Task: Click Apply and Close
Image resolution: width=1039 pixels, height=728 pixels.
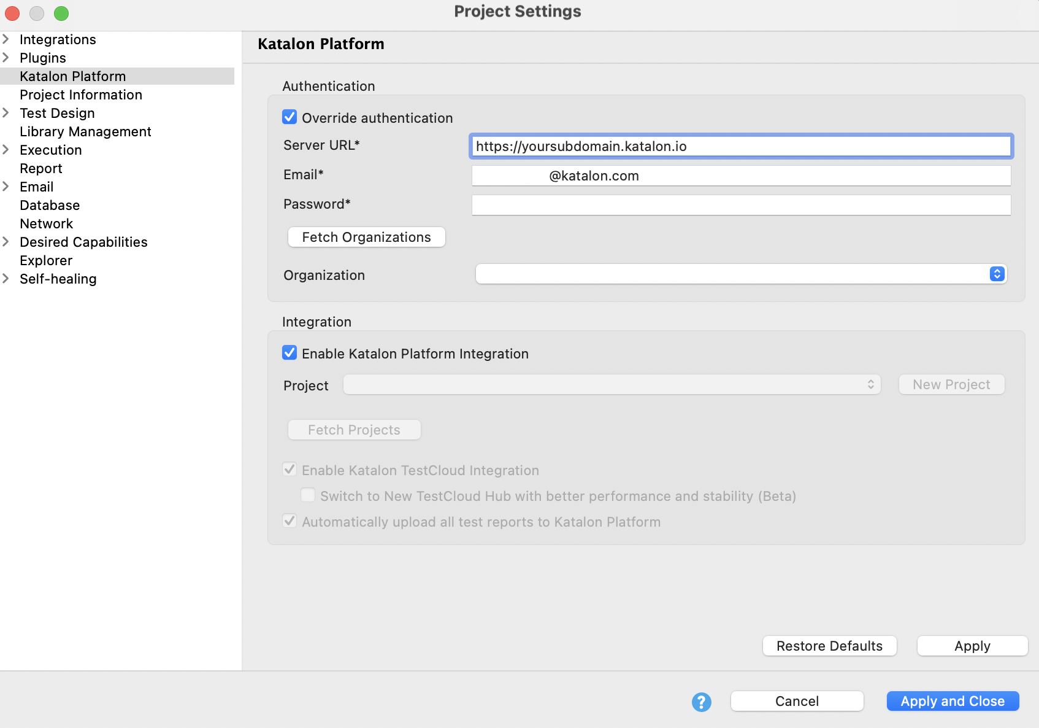Action: [952, 701]
